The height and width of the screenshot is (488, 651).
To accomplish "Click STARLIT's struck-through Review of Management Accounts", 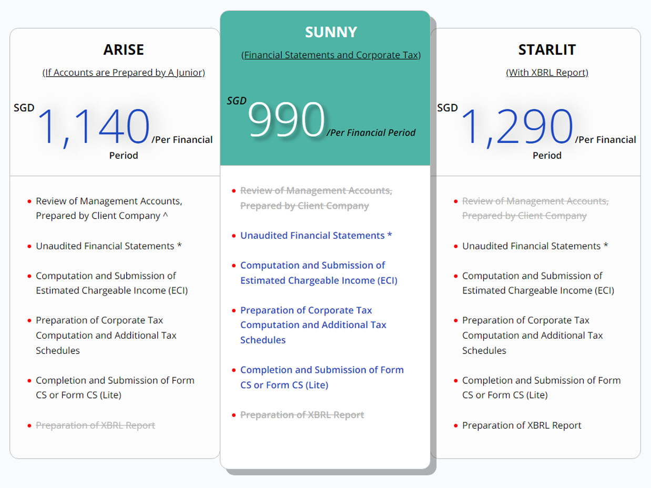I will 535,208.
